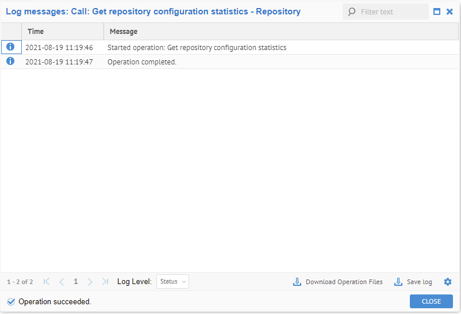Click the Message column header
Viewport: 461px width, 314px height.
(x=124, y=32)
